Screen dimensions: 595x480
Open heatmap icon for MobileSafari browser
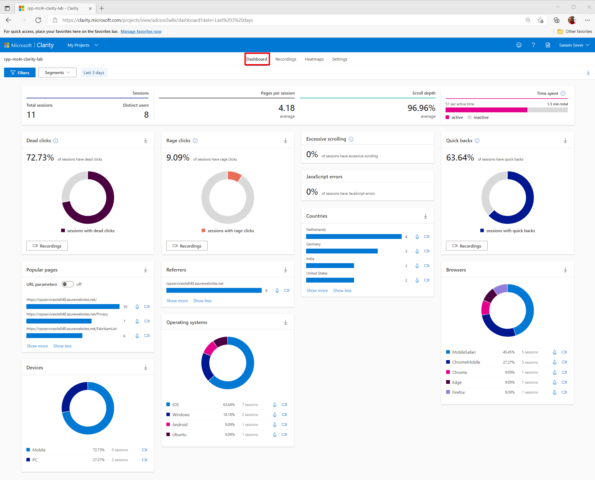click(554, 352)
